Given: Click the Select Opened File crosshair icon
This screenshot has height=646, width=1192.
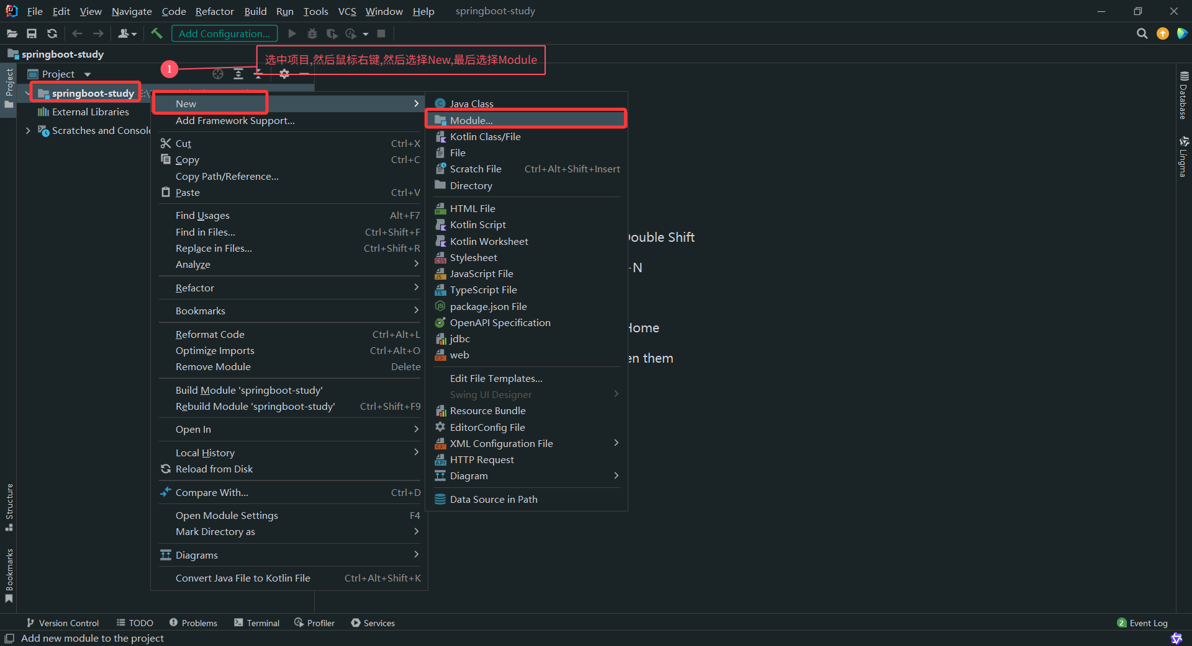Looking at the screenshot, I should pyautogui.click(x=218, y=74).
